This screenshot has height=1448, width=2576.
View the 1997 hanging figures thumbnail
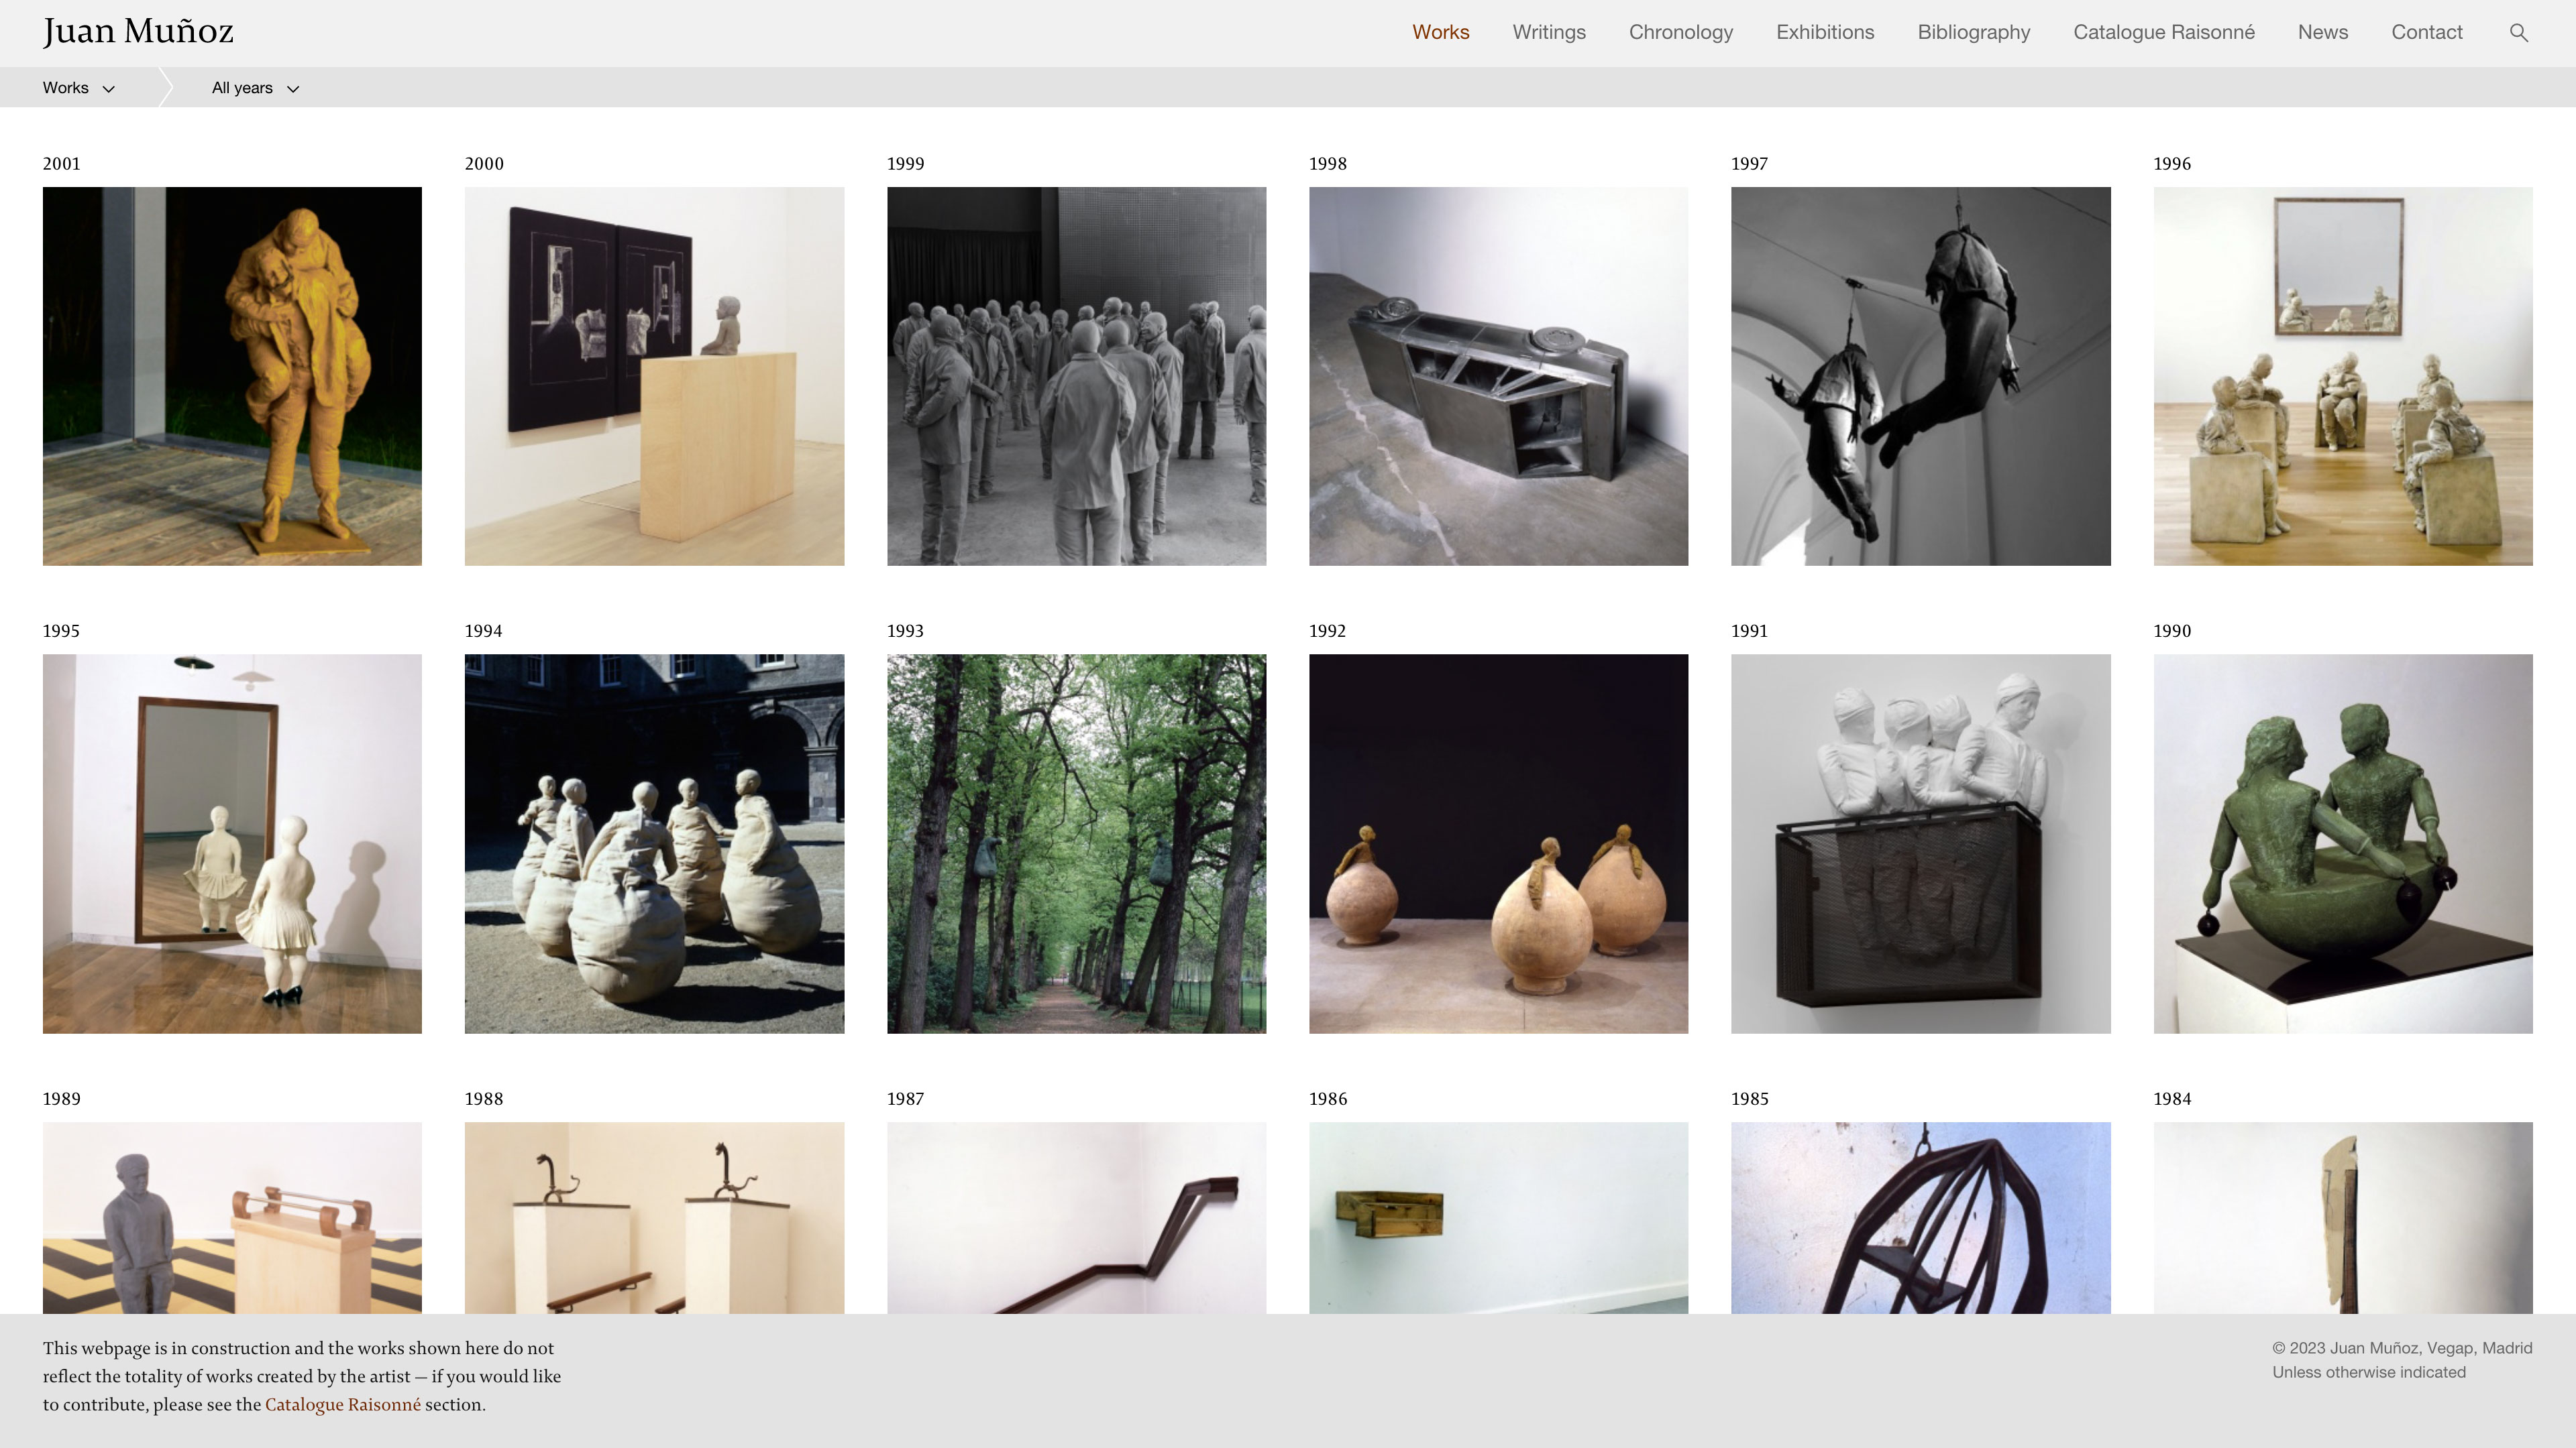pyautogui.click(x=1920, y=375)
